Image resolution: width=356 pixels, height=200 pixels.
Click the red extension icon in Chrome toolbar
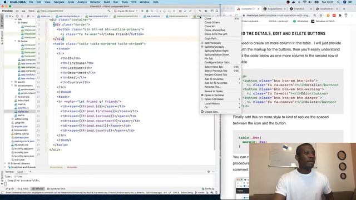click(x=334, y=16)
